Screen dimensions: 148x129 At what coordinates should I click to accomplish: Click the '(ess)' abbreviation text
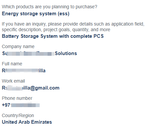(63, 14)
